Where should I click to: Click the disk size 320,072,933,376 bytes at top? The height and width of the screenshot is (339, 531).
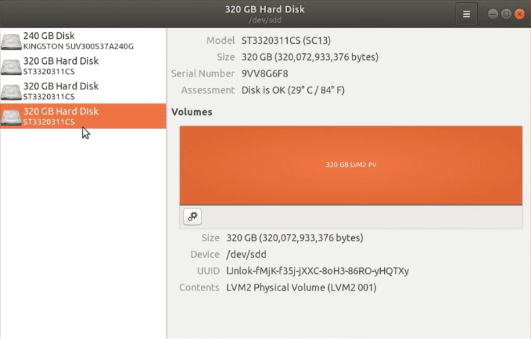click(309, 57)
